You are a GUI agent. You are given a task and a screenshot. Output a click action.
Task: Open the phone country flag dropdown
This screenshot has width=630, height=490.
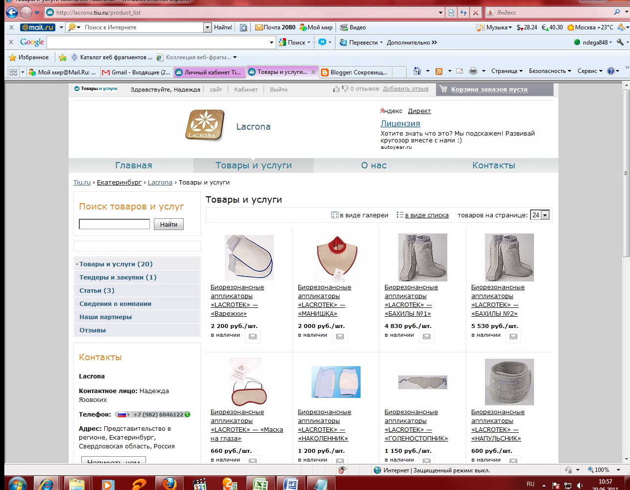(x=124, y=415)
